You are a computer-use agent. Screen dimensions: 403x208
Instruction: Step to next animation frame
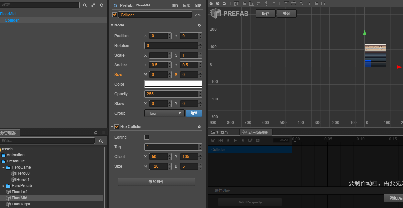[243, 140]
